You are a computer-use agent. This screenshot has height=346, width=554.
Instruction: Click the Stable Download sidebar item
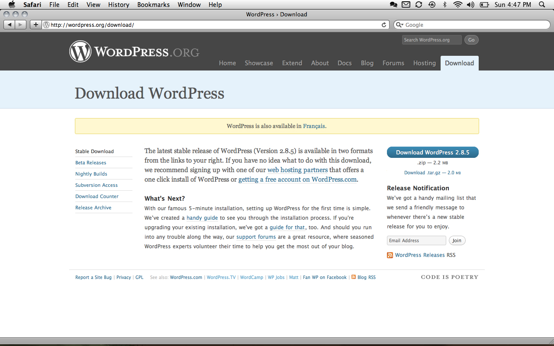94,151
